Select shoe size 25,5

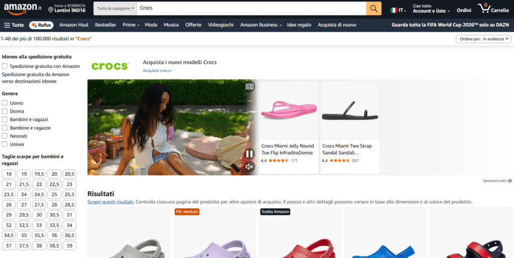click(x=69, y=194)
